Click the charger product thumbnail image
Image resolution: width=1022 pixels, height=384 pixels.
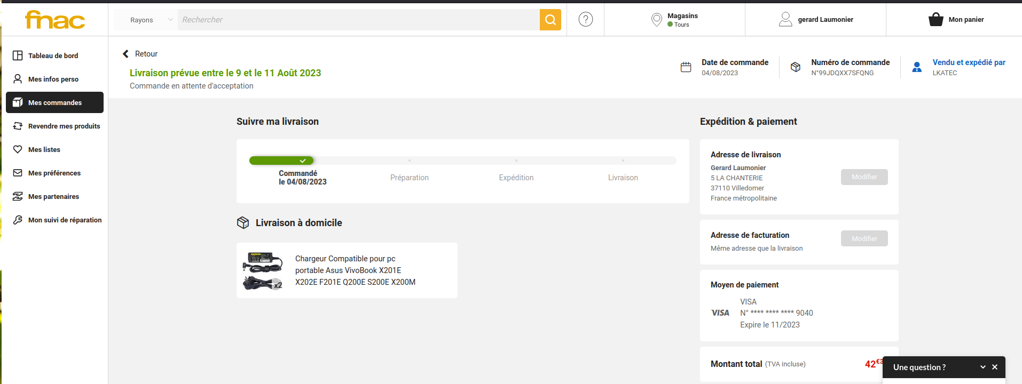click(263, 271)
